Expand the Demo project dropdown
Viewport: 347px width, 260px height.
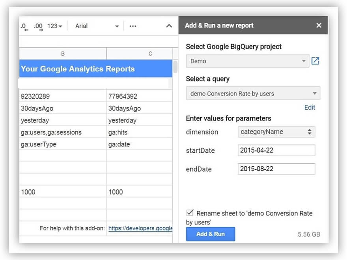pyautogui.click(x=247, y=61)
